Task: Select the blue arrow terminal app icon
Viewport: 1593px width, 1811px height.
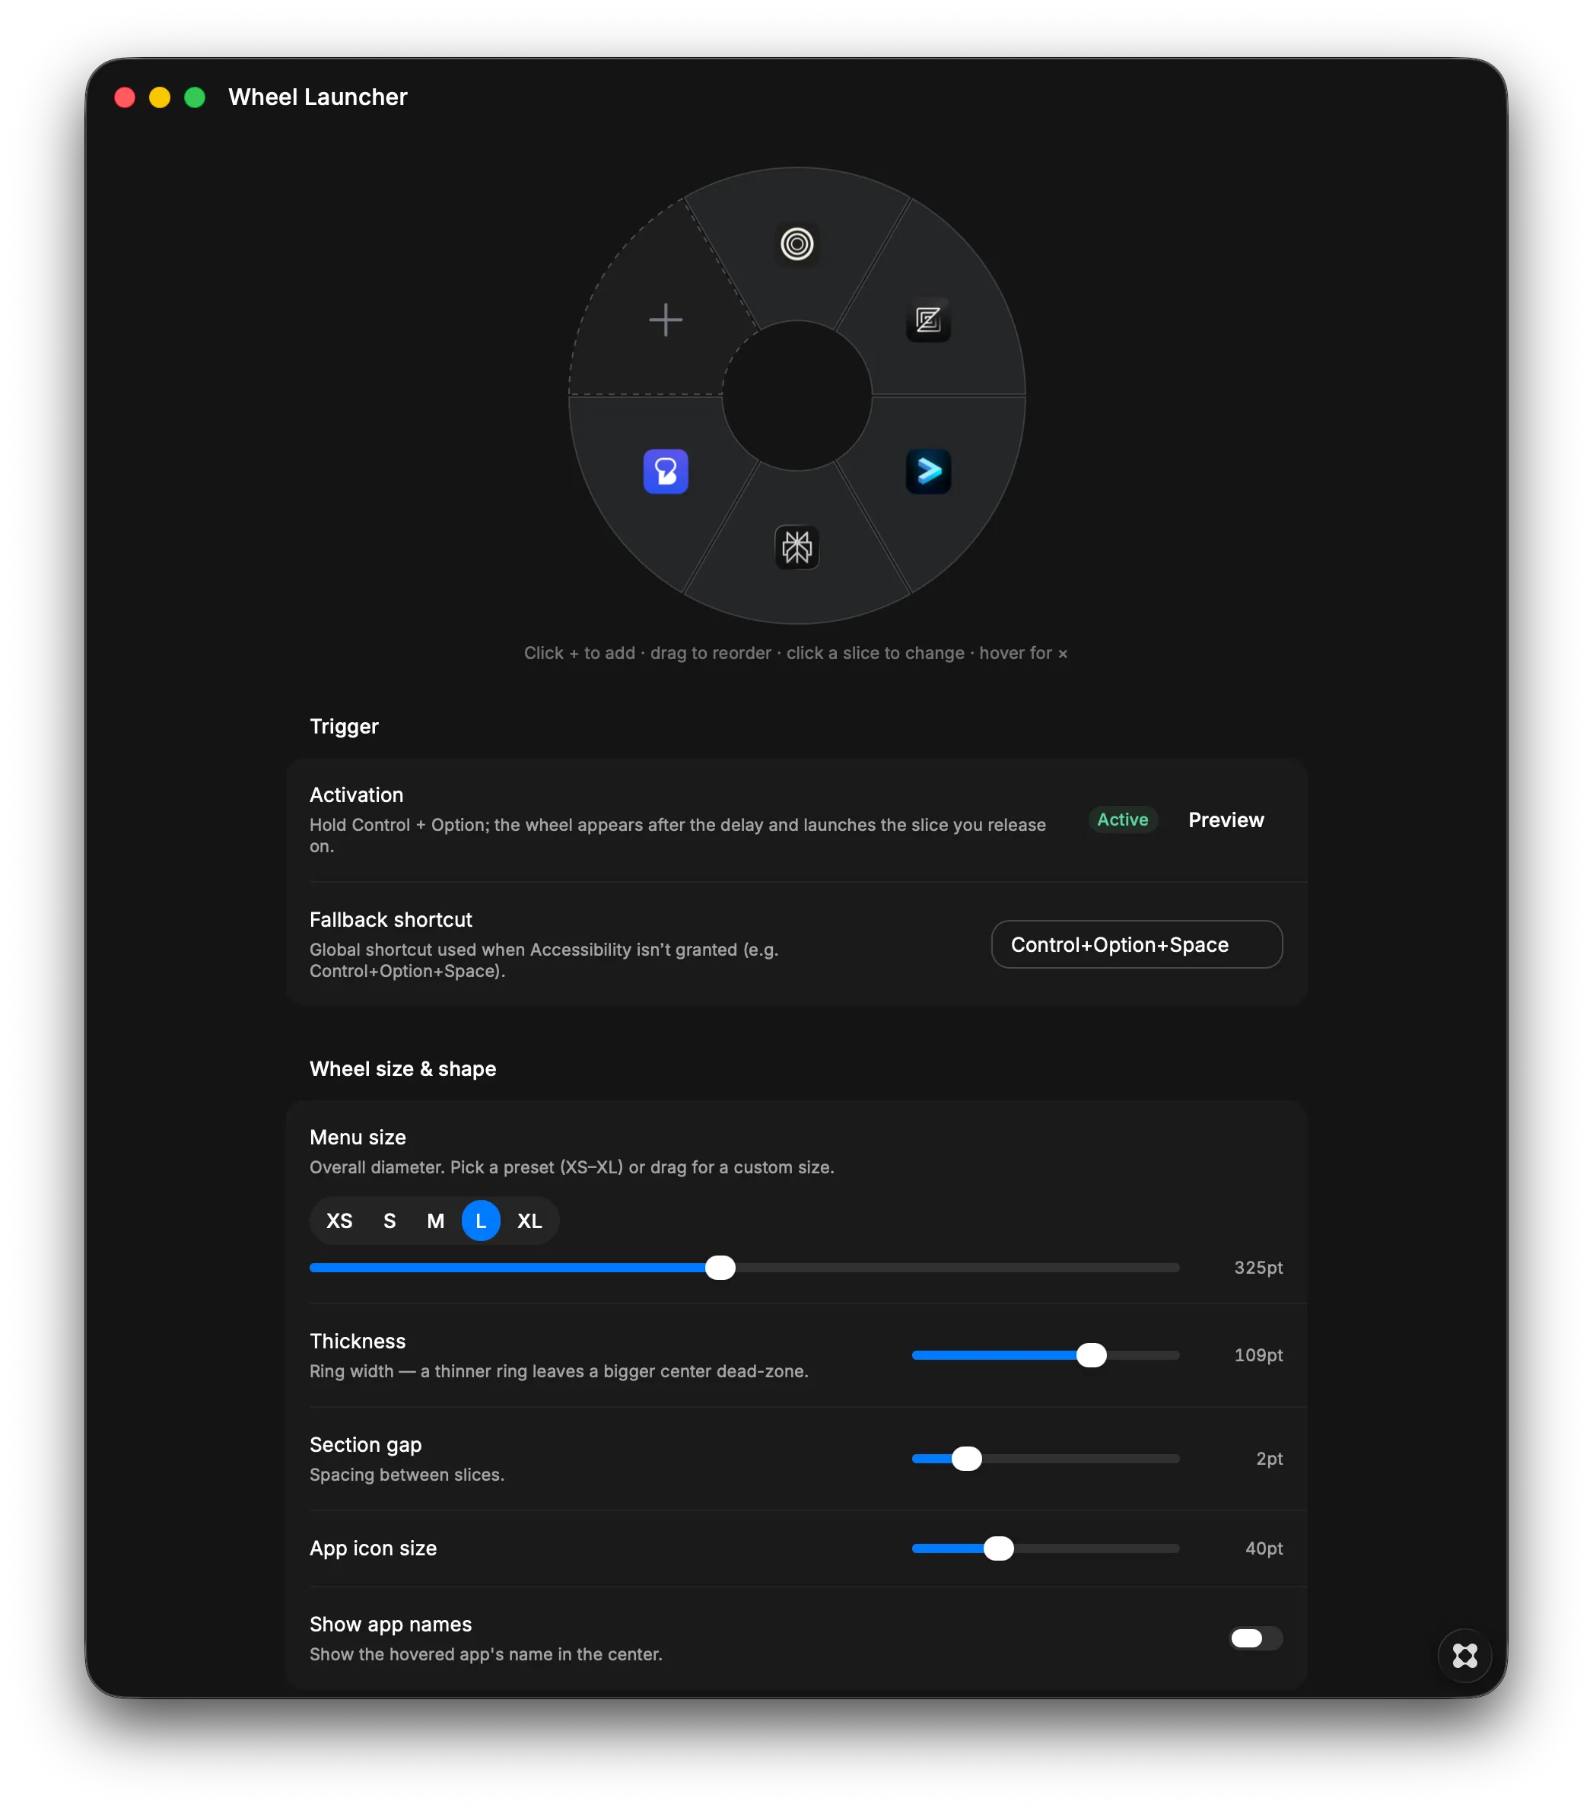Action: tap(927, 470)
